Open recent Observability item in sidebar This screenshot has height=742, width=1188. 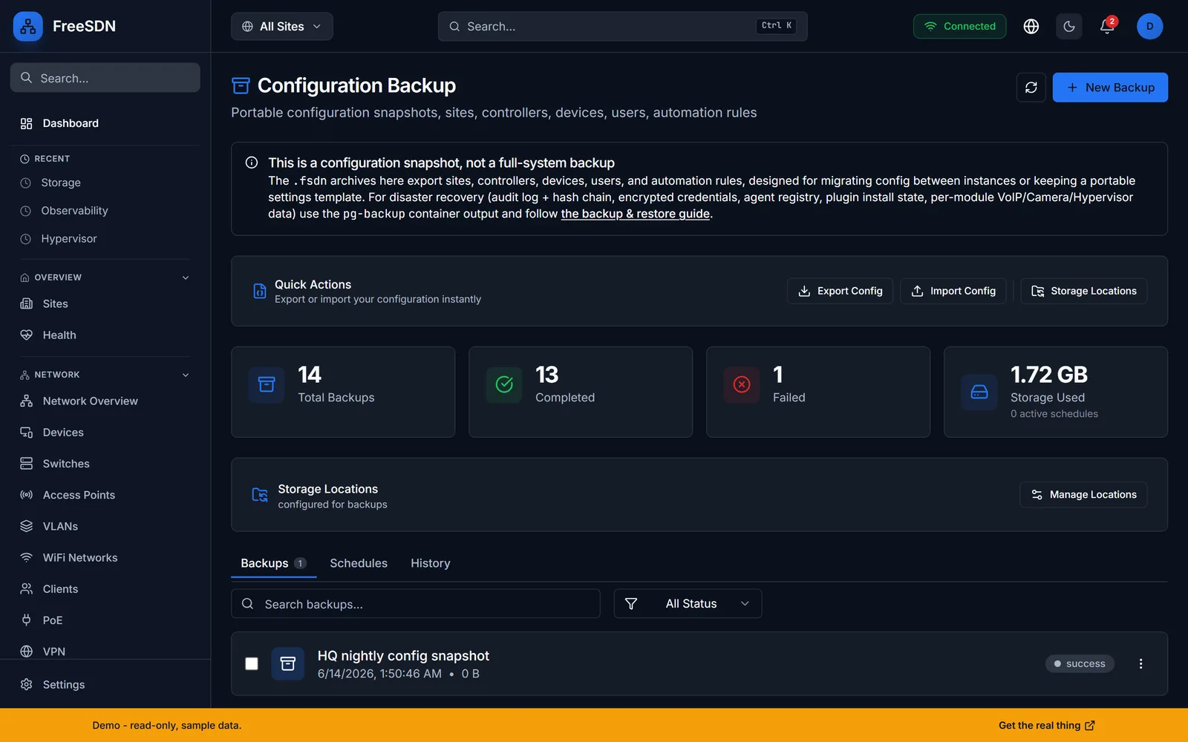pyautogui.click(x=105, y=211)
